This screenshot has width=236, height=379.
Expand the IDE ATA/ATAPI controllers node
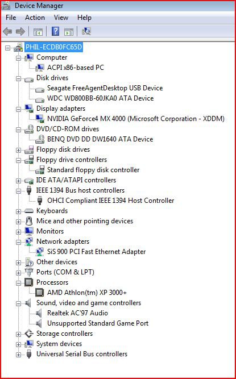pos(18,181)
